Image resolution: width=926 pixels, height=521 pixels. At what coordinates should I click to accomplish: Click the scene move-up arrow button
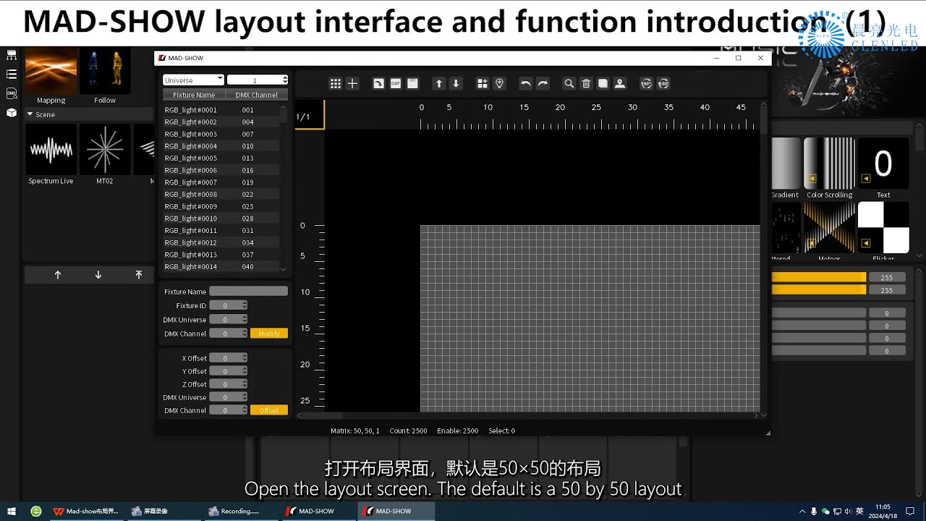pyautogui.click(x=58, y=275)
